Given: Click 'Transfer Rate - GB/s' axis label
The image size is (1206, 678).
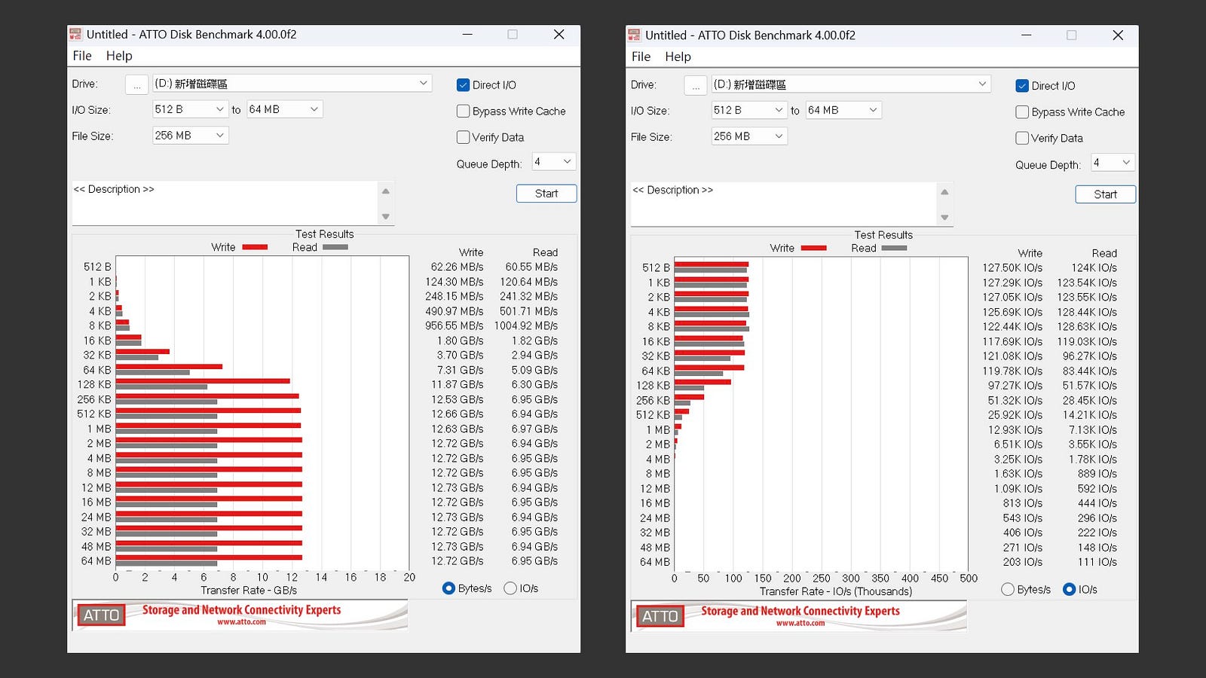Looking at the screenshot, I should (x=249, y=590).
